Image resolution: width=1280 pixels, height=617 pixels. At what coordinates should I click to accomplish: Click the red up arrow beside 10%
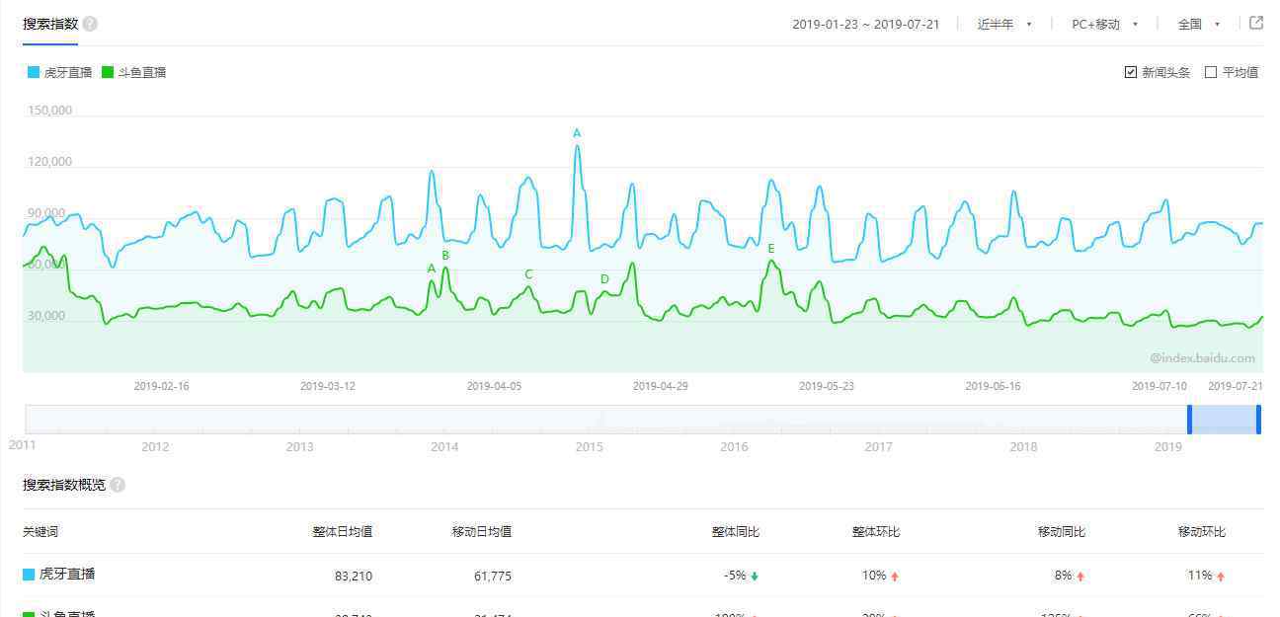pos(895,576)
